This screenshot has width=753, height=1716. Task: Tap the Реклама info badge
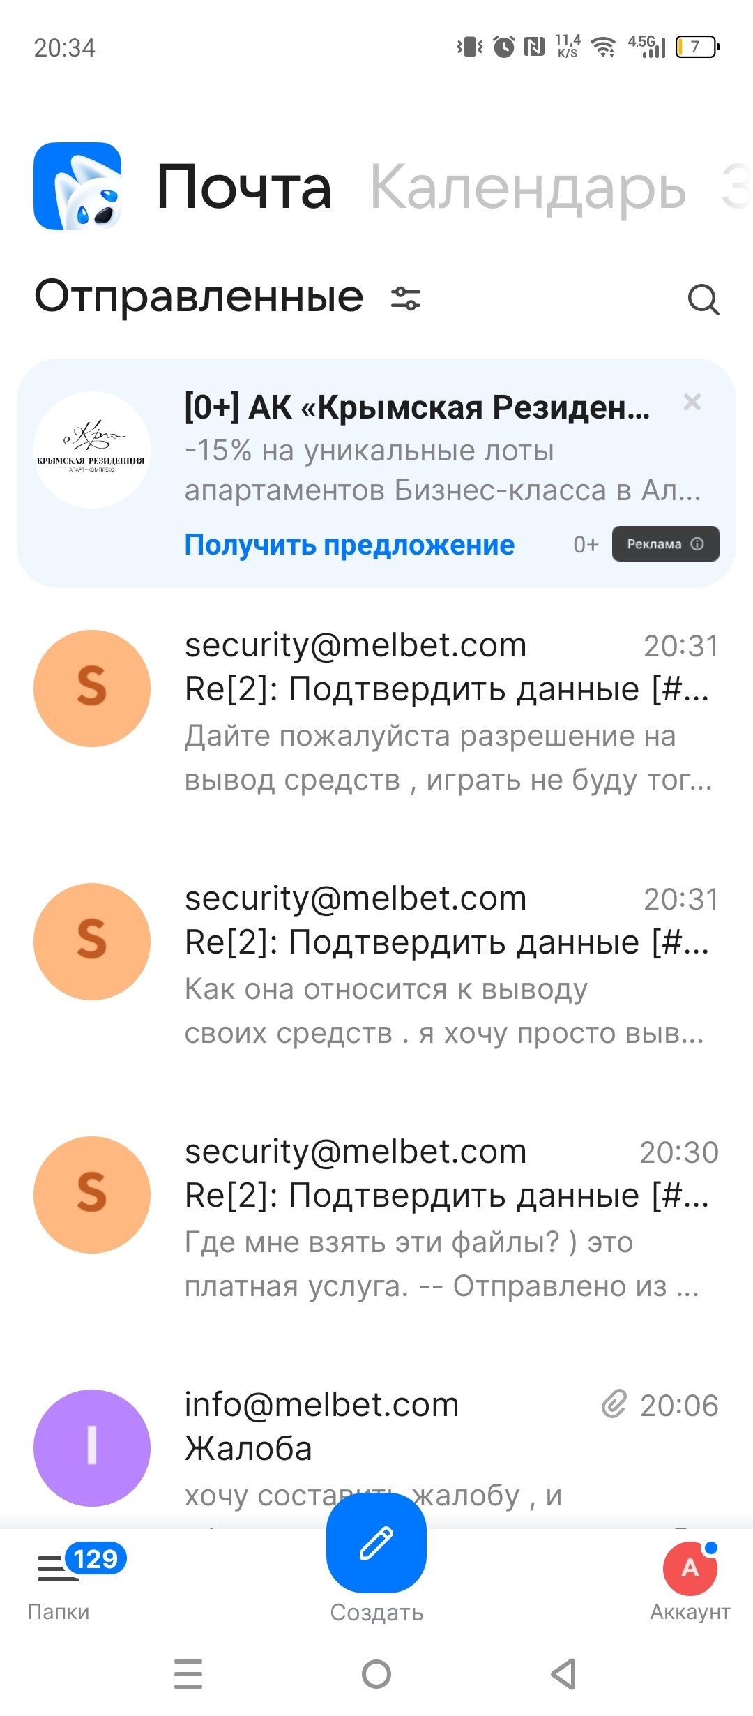coord(665,544)
